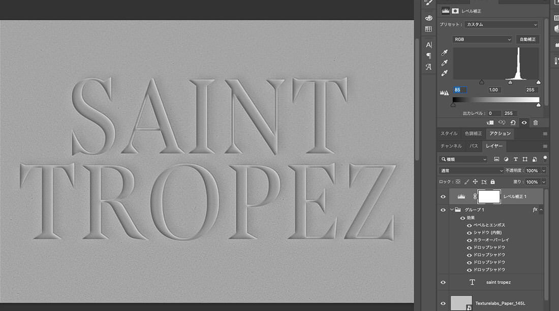Lock image pixels brush icon
This screenshot has height=311, width=559.
pos(467,182)
